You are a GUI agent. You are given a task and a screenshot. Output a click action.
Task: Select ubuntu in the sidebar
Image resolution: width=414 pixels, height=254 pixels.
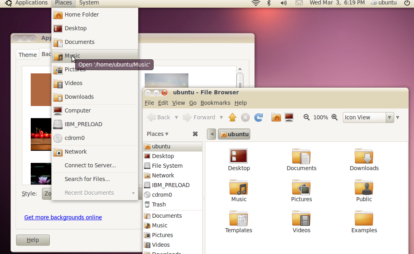coord(173,146)
